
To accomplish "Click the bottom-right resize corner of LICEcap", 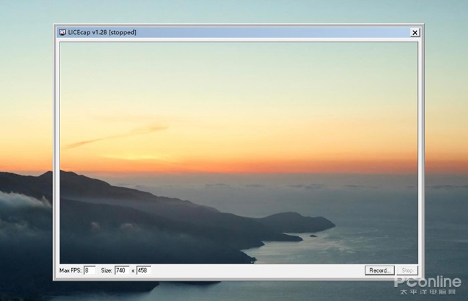I will pos(421,278).
